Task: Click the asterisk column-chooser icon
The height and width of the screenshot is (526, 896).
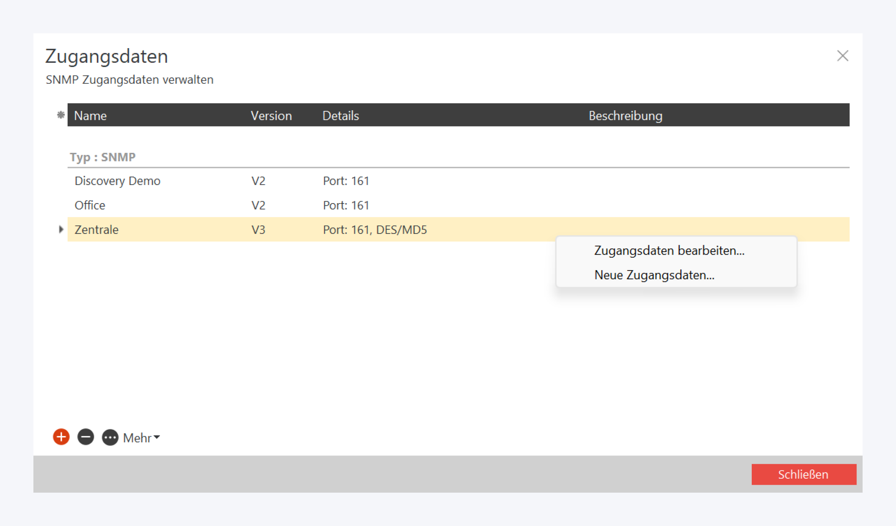Action: tap(60, 115)
